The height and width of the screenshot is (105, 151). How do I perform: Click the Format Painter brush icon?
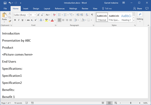coord(10,21)
